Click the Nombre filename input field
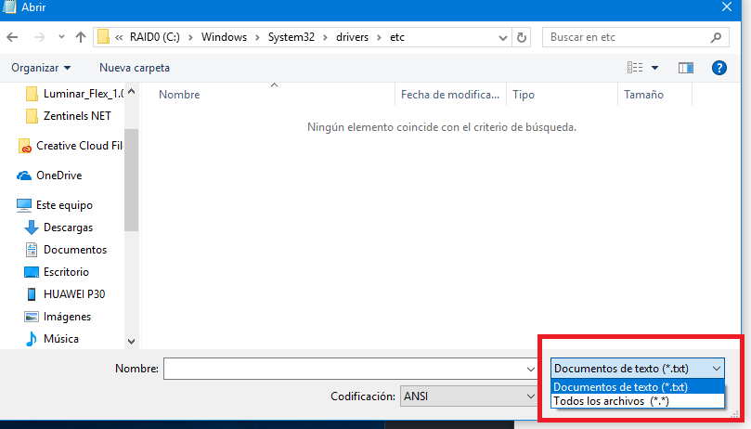Viewport: 751px width, 429px height. 343,369
